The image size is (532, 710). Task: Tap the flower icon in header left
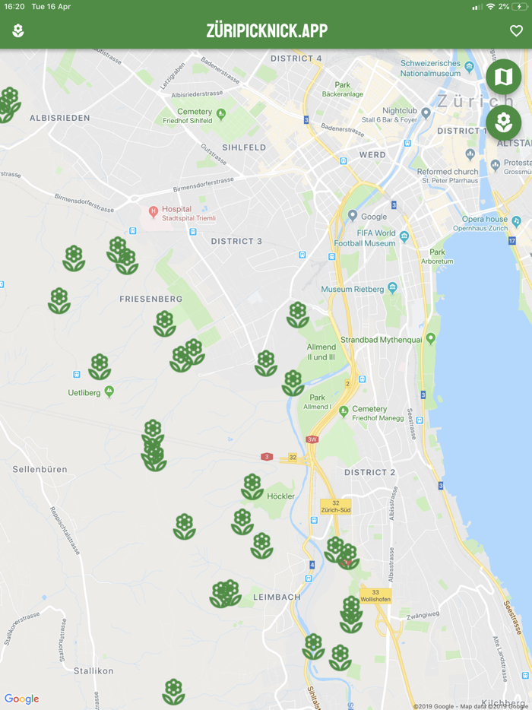tap(18, 31)
